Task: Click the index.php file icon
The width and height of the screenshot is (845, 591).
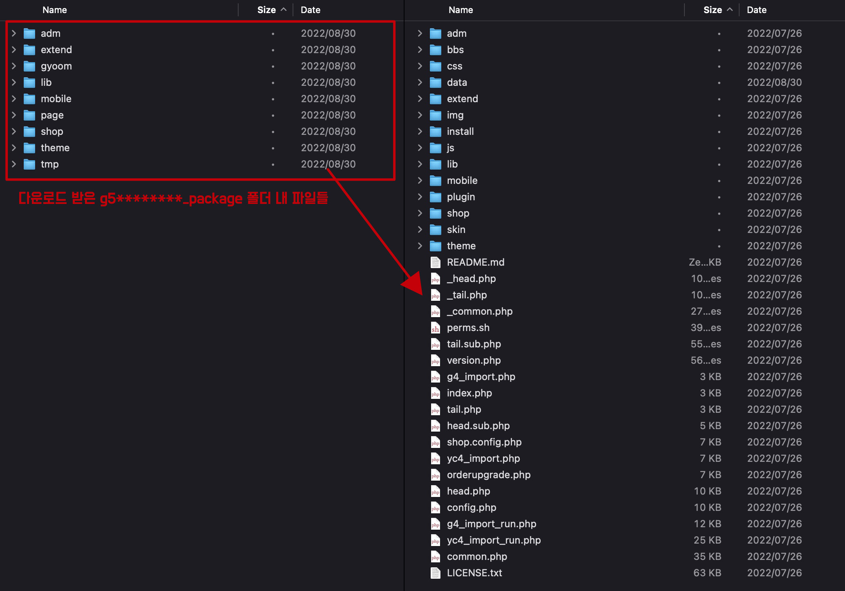Action: 436,393
